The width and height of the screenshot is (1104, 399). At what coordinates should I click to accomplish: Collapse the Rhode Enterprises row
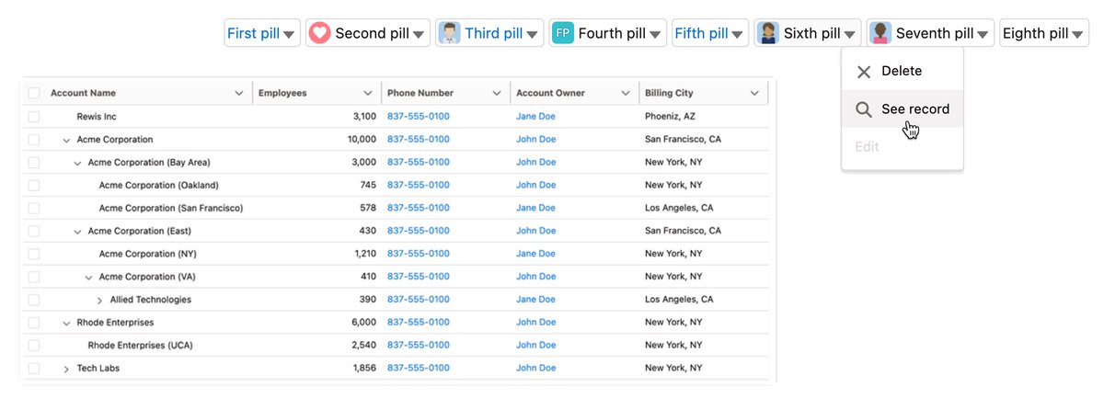coord(66,323)
